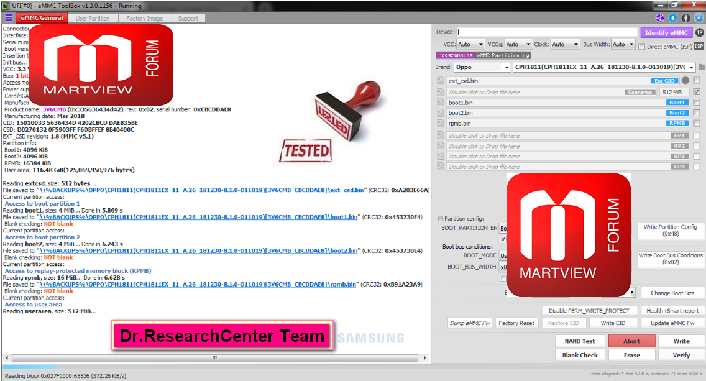Open the saved boot1.bin file link
Screen dimensions: 706x381
click(199, 217)
